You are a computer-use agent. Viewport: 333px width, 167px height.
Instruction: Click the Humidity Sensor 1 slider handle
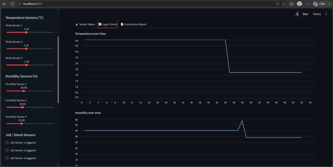point(24,91)
